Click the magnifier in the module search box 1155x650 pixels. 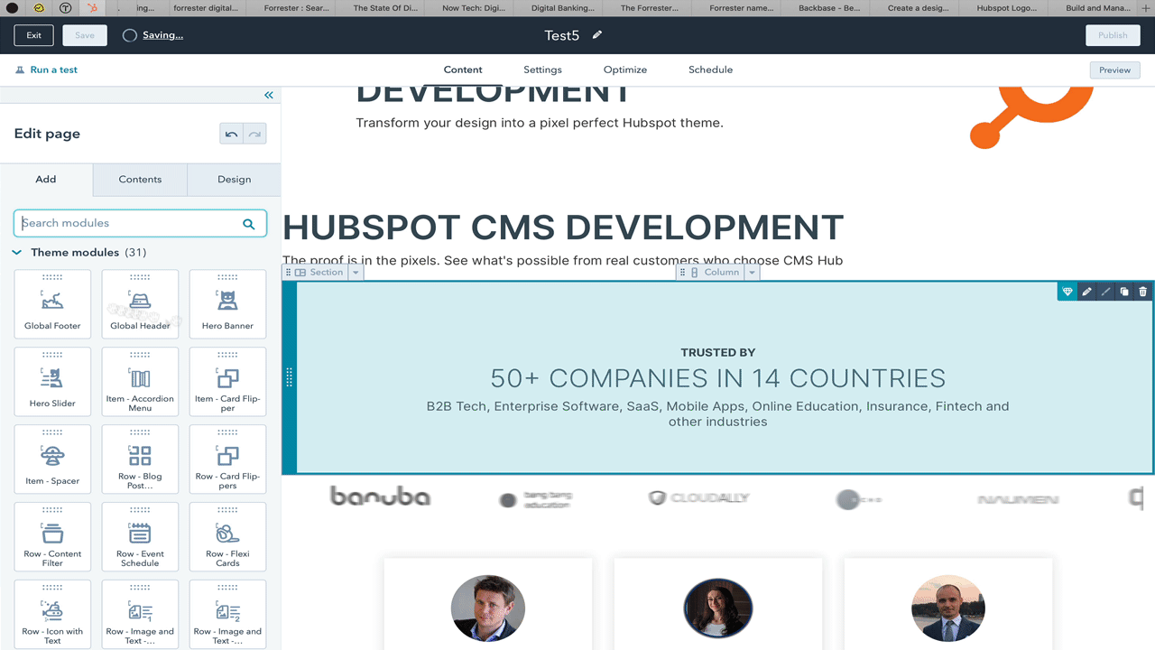[x=249, y=223]
